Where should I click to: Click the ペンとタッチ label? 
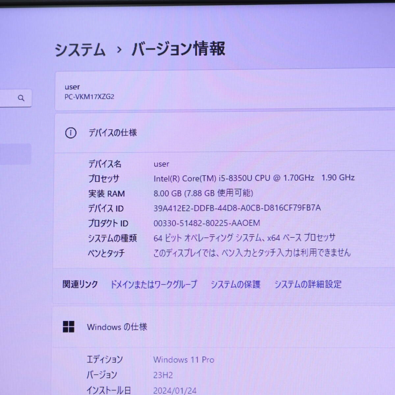(106, 253)
